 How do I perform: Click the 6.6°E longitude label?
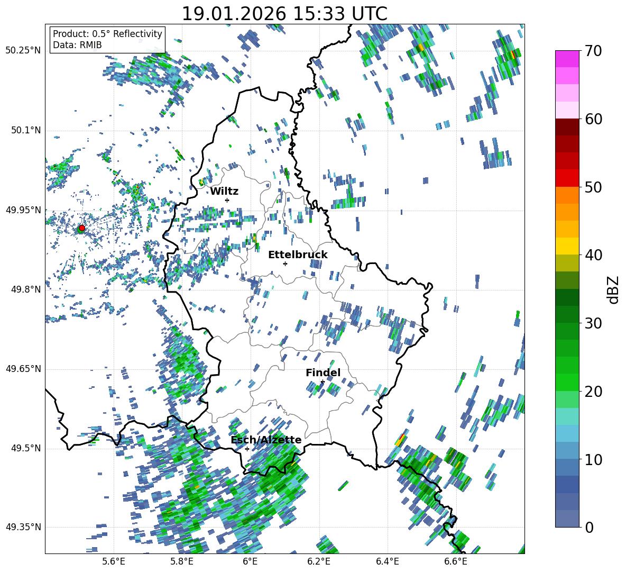point(456,561)
